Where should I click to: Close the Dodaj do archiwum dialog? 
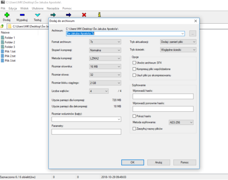tap(196, 21)
